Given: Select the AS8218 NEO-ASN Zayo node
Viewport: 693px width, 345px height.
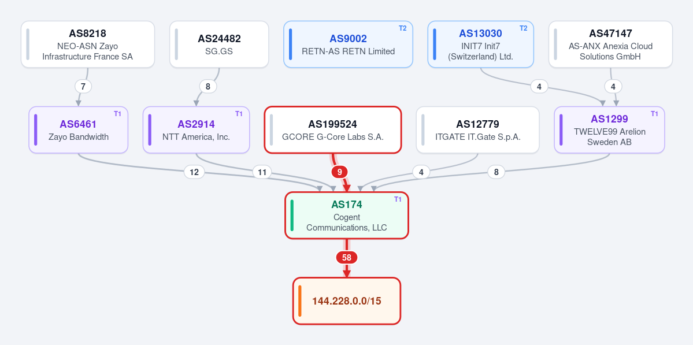Looking at the screenshot, I should point(87,44).
